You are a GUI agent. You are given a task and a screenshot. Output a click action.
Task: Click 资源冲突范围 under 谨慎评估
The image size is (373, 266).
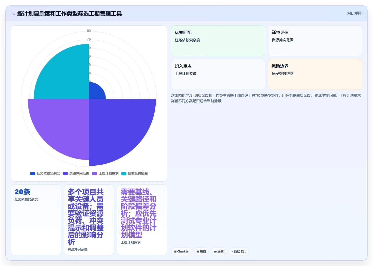(x=283, y=40)
